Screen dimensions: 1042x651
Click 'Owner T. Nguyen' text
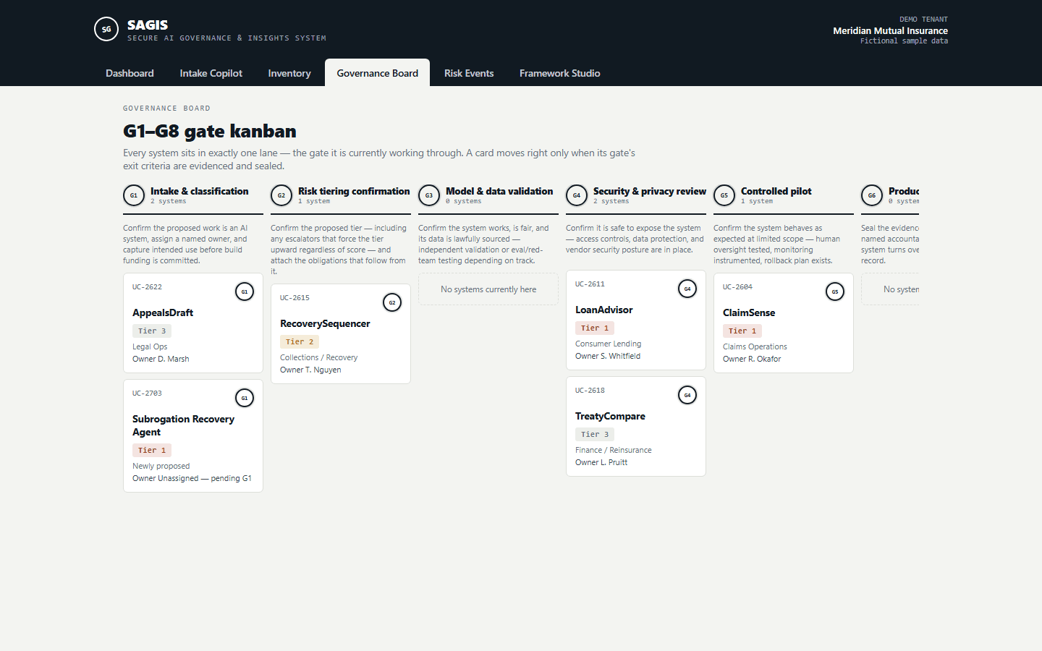[310, 370]
